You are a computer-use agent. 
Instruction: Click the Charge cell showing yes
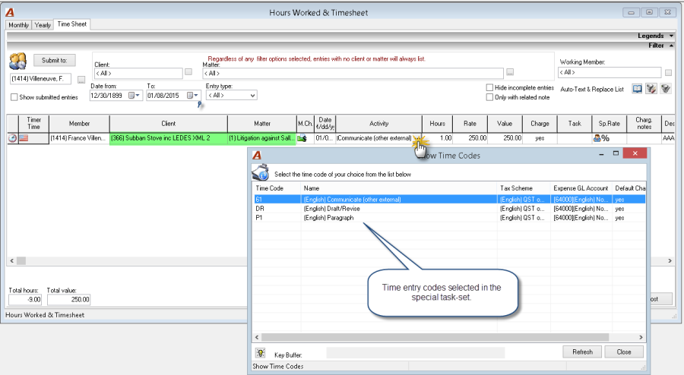(x=540, y=138)
